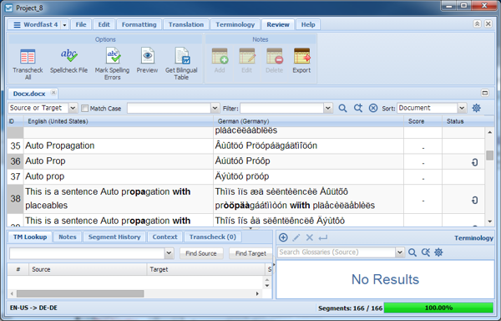Maximize the Docx.docx editor pane

click(x=485, y=93)
